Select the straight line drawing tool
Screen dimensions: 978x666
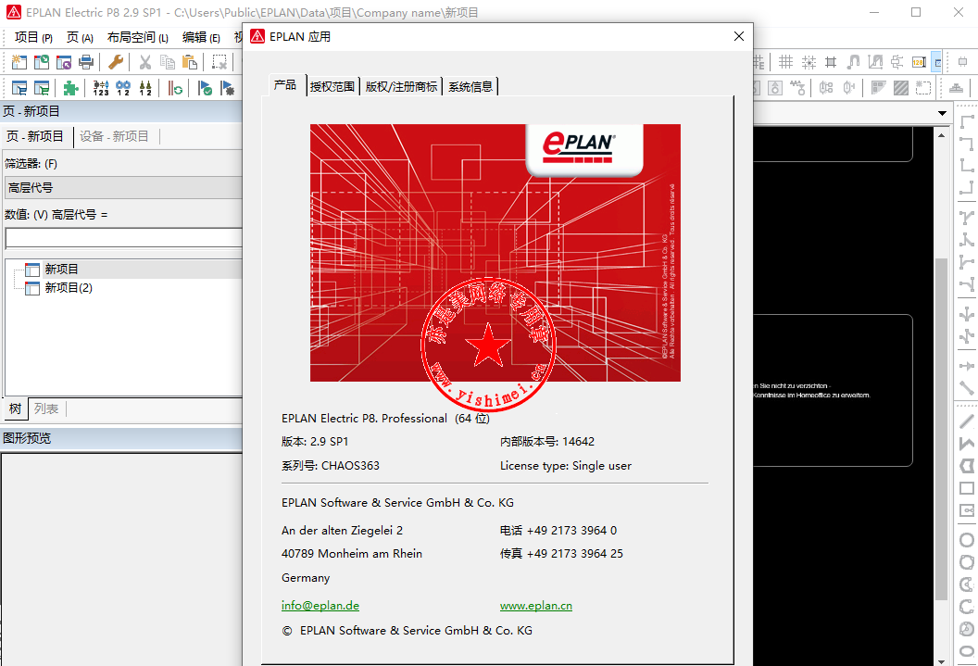tap(967, 421)
